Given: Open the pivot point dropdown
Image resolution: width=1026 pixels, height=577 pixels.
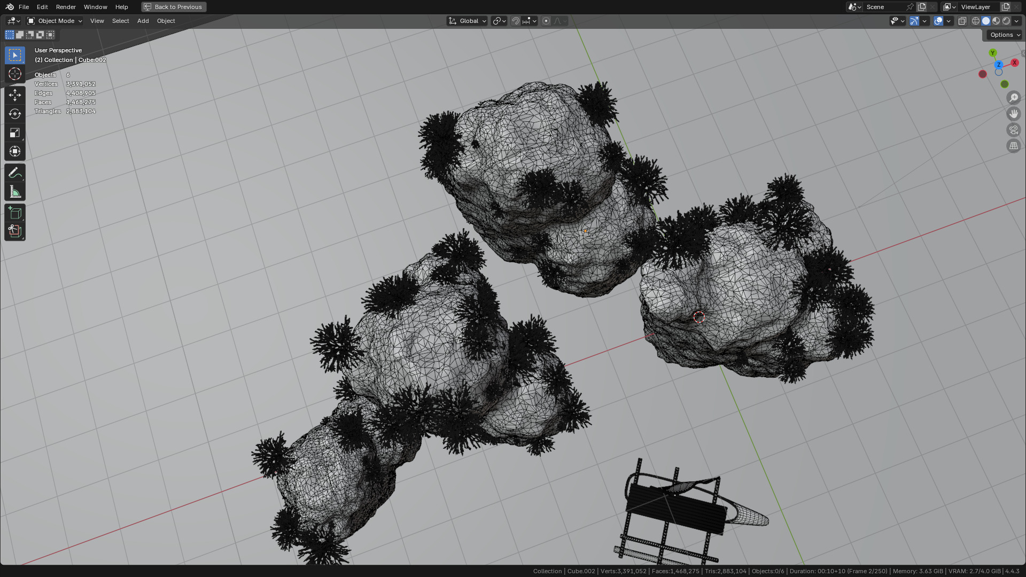Looking at the screenshot, I should click(499, 21).
